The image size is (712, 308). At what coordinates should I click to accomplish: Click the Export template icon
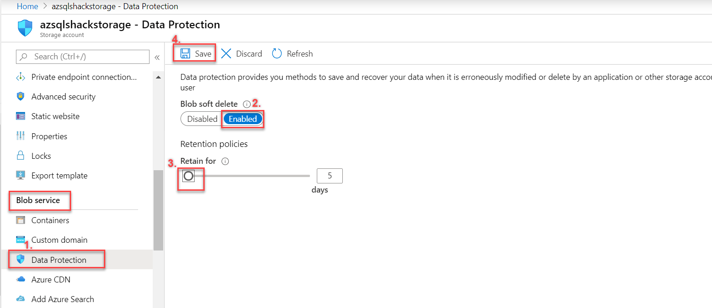pos(20,175)
